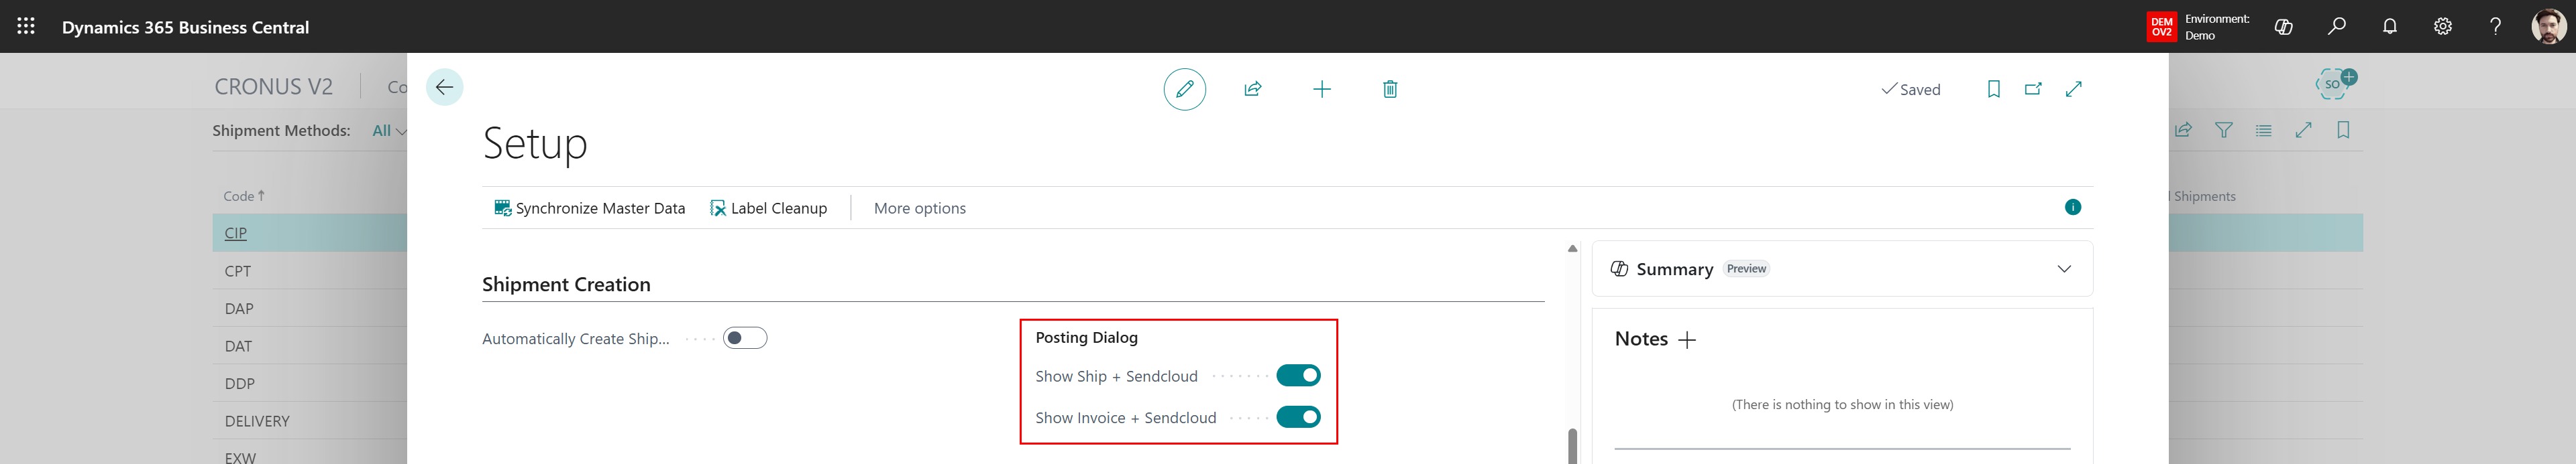
Task: Bookmark the background Shipment Methods list
Action: click(x=2343, y=130)
